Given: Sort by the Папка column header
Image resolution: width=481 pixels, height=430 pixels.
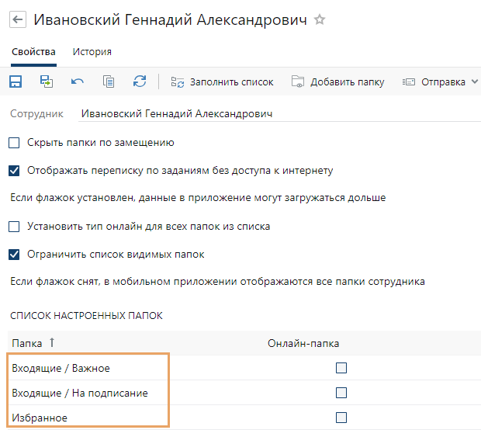Looking at the screenshot, I should [x=27, y=343].
